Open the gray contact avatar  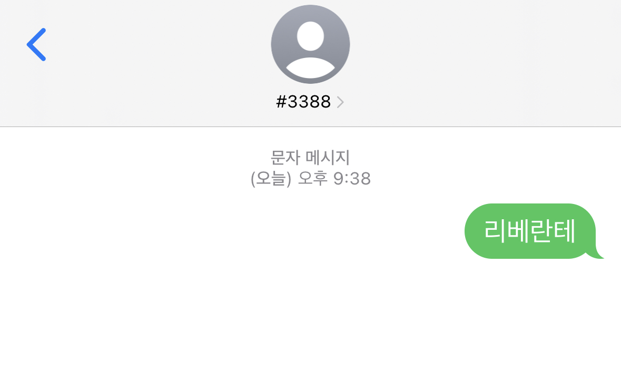click(311, 44)
